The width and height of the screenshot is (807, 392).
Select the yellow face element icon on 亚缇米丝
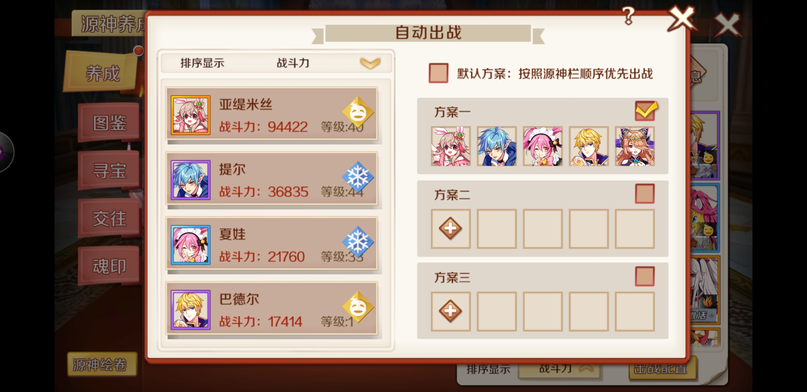pos(358,112)
